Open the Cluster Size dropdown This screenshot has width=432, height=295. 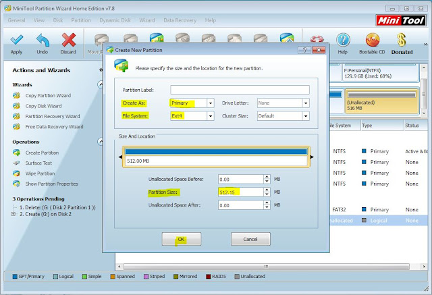(x=306, y=116)
